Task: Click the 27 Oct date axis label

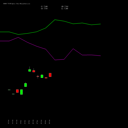Action: point(37,122)
